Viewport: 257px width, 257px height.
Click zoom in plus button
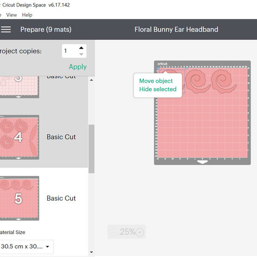coord(140,232)
